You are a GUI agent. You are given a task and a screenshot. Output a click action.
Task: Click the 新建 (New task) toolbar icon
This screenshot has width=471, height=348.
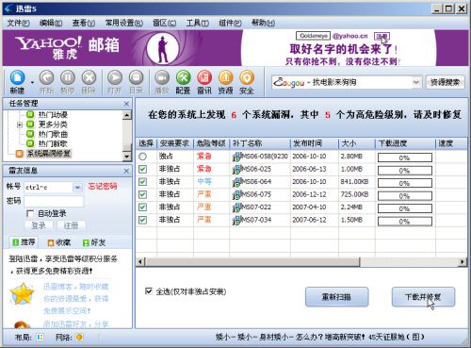pos(18,78)
